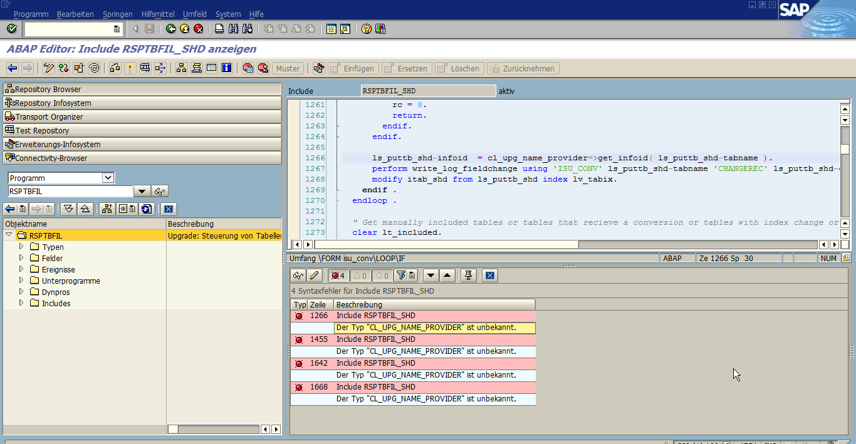Open the Programm object type dropdown
This screenshot has width=856, height=444.
click(x=108, y=178)
